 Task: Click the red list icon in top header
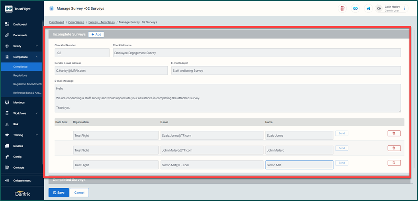pyautogui.click(x=342, y=8)
